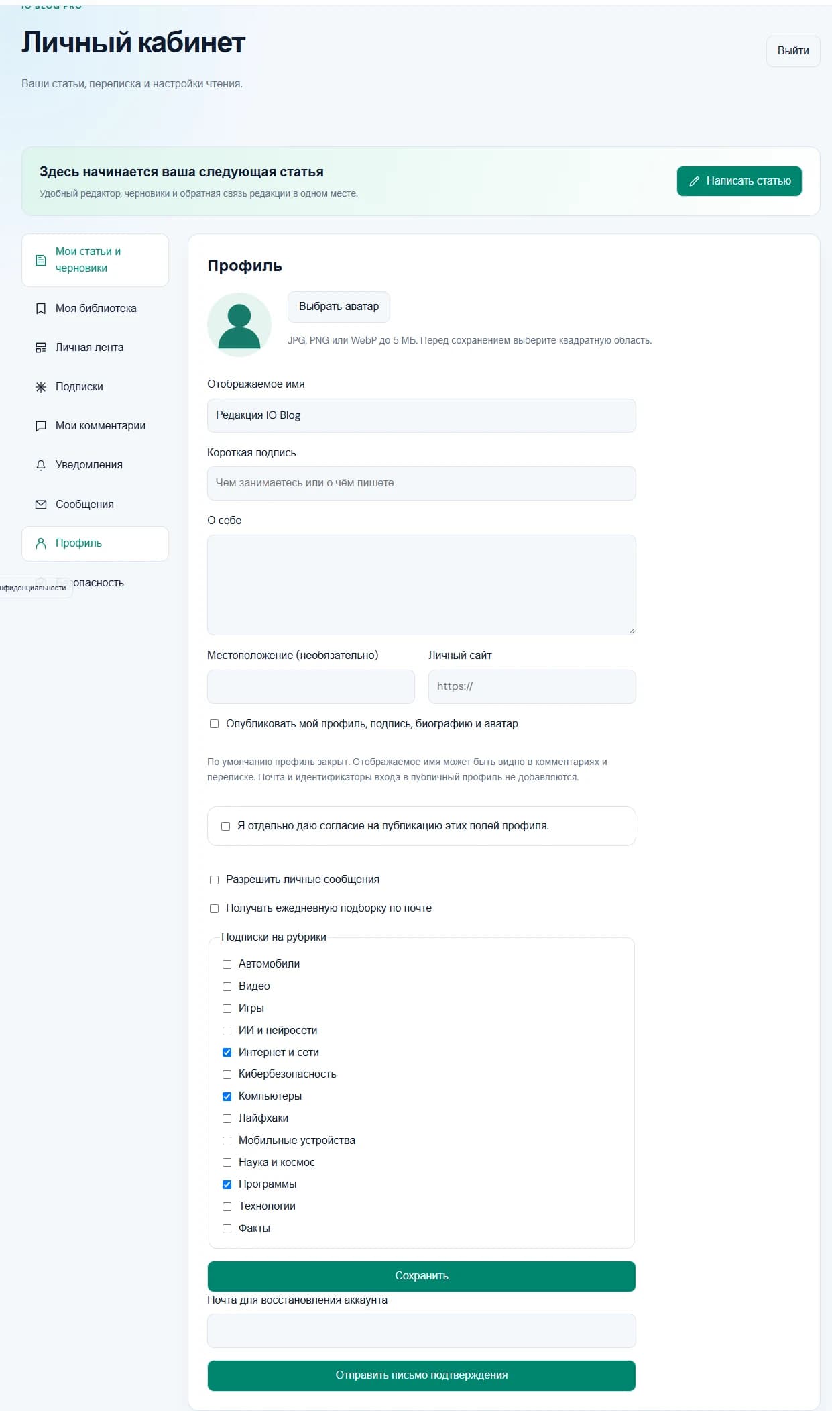Uncheck the Компьютеры rubric checkbox
The image size is (832, 1411).
point(227,1096)
